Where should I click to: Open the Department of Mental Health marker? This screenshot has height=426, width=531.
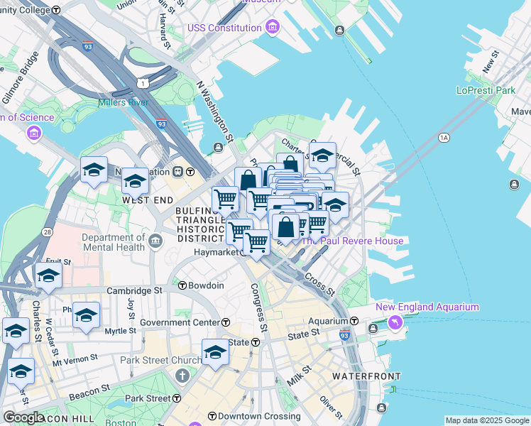click(155, 241)
